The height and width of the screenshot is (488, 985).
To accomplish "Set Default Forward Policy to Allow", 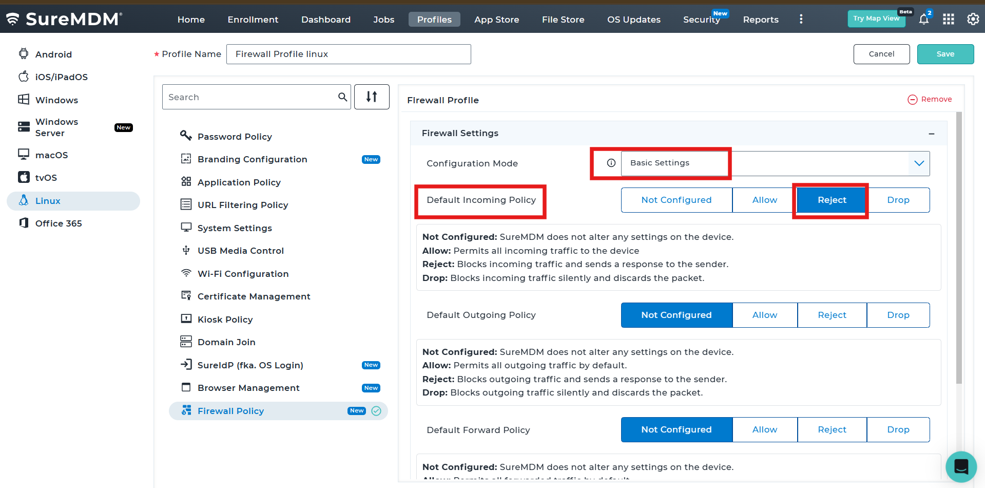I will (765, 429).
